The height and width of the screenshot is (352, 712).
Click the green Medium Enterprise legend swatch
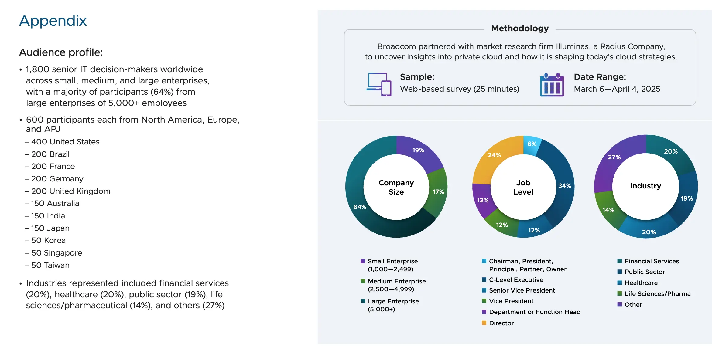pyautogui.click(x=363, y=281)
